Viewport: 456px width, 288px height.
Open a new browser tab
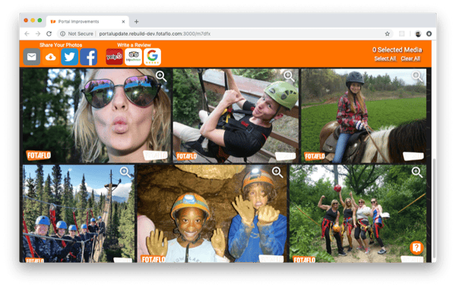[136, 21]
